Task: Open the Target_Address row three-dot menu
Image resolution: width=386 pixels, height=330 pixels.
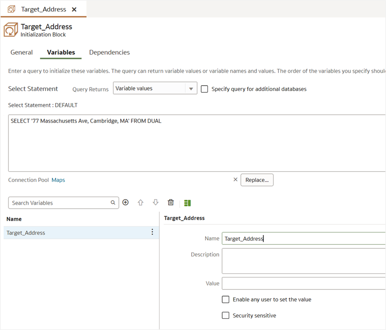Action: 152,232
